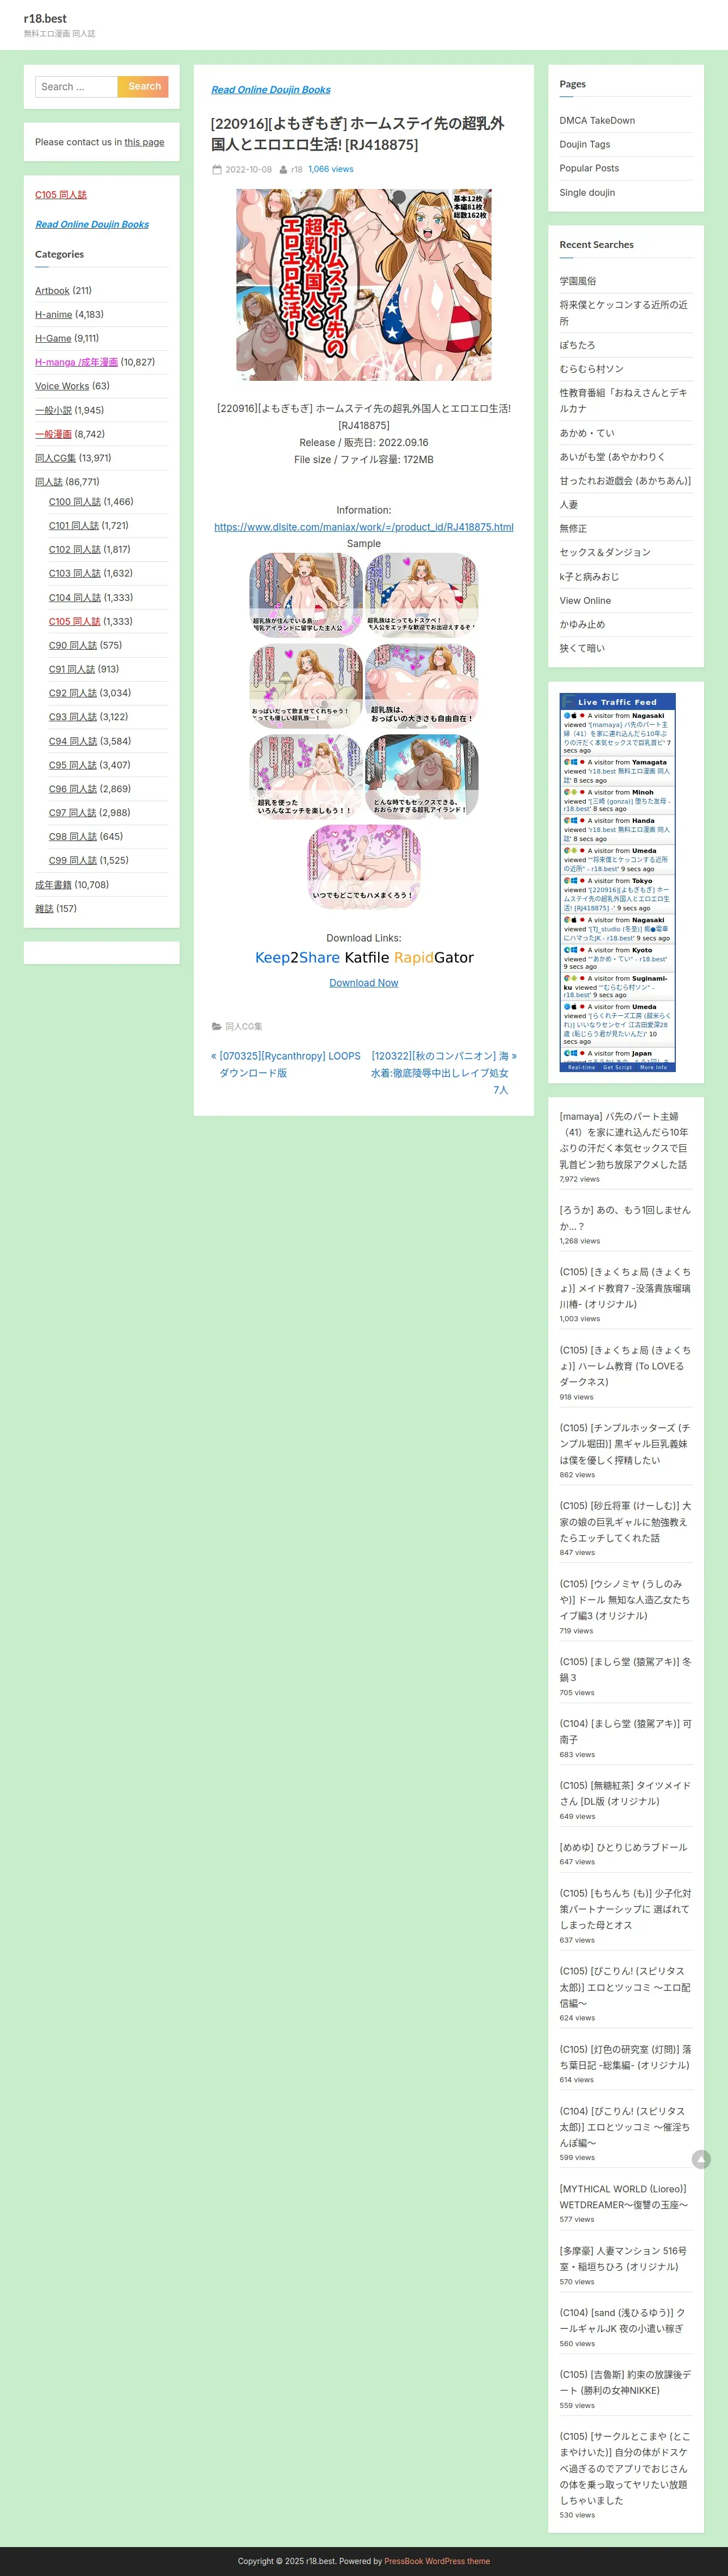
Task: Click the calendar icon beside 2022-10-08
Action: pyautogui.click(x=217, y=170)
